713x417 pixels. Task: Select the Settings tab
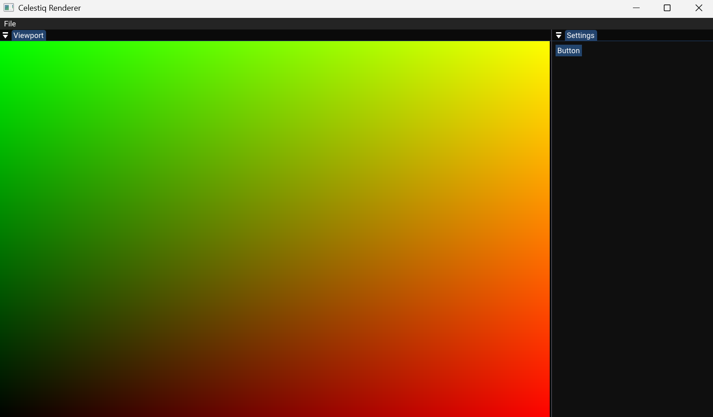coord(580,35)
